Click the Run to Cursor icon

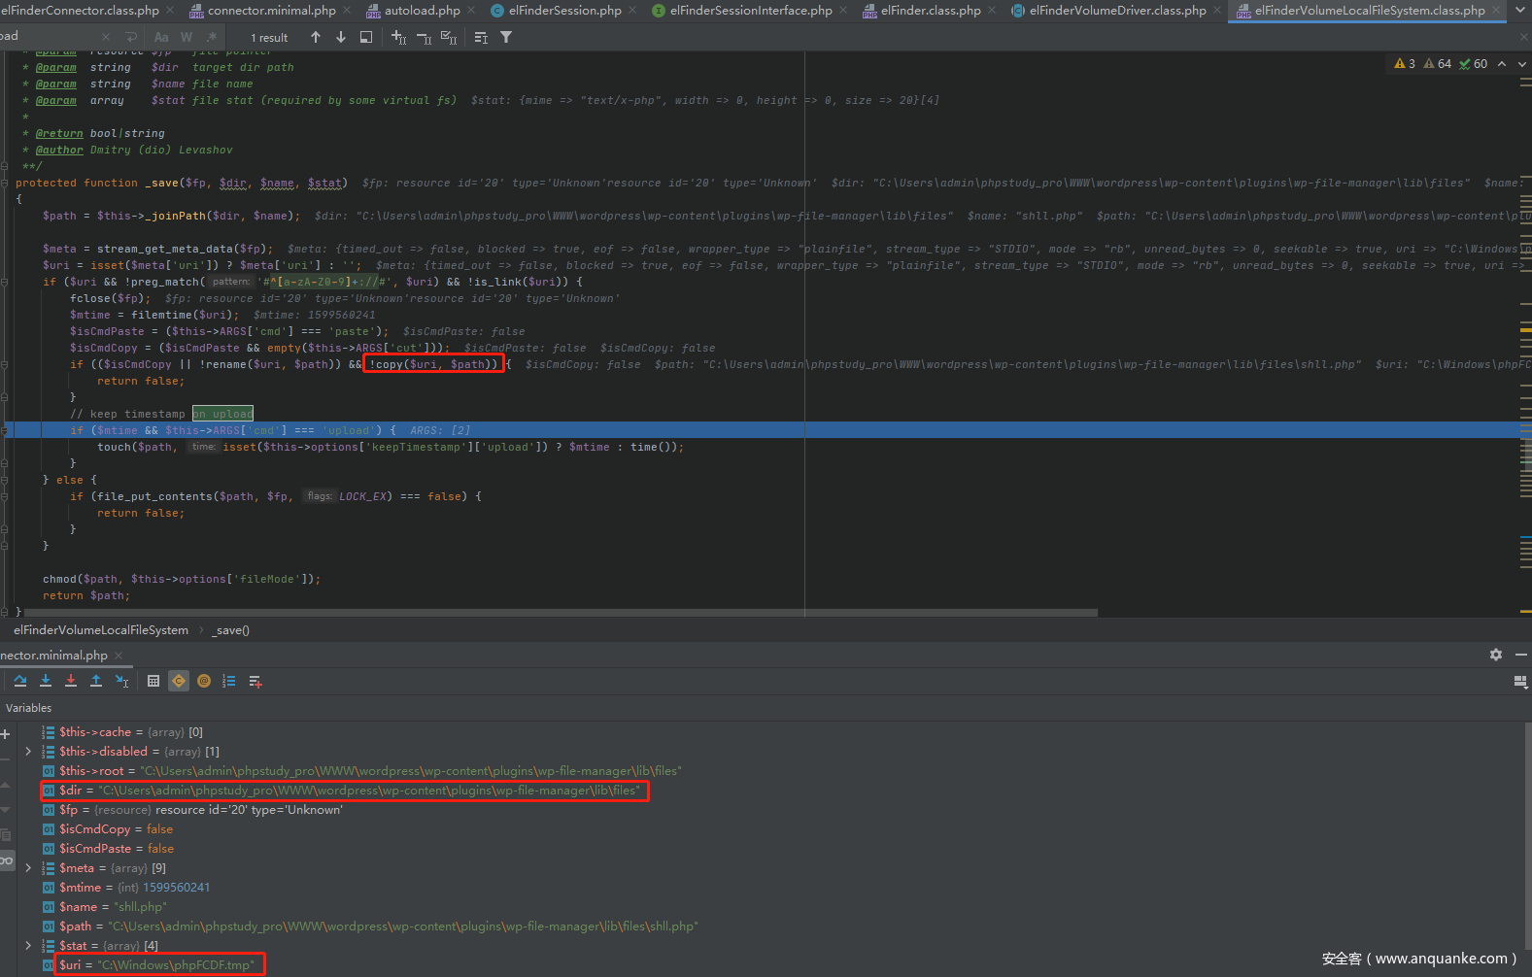121,681
